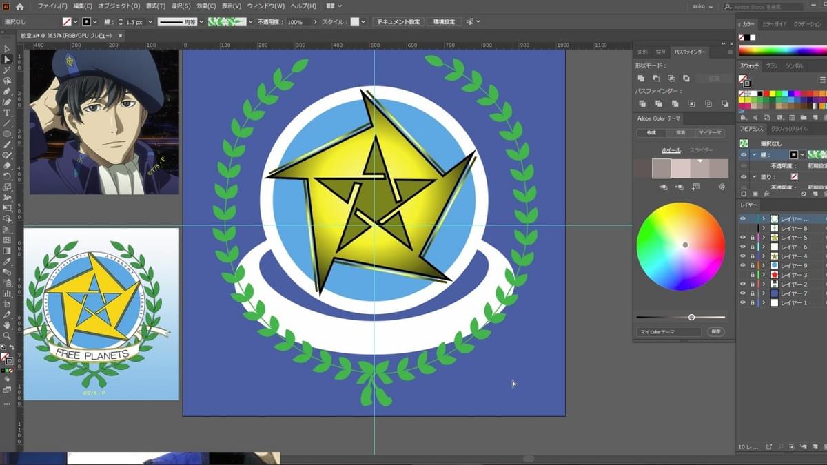Click the 不透明度 100% opacity field
The width and height of the screenshot is (827, 465).
pos(298,22)
